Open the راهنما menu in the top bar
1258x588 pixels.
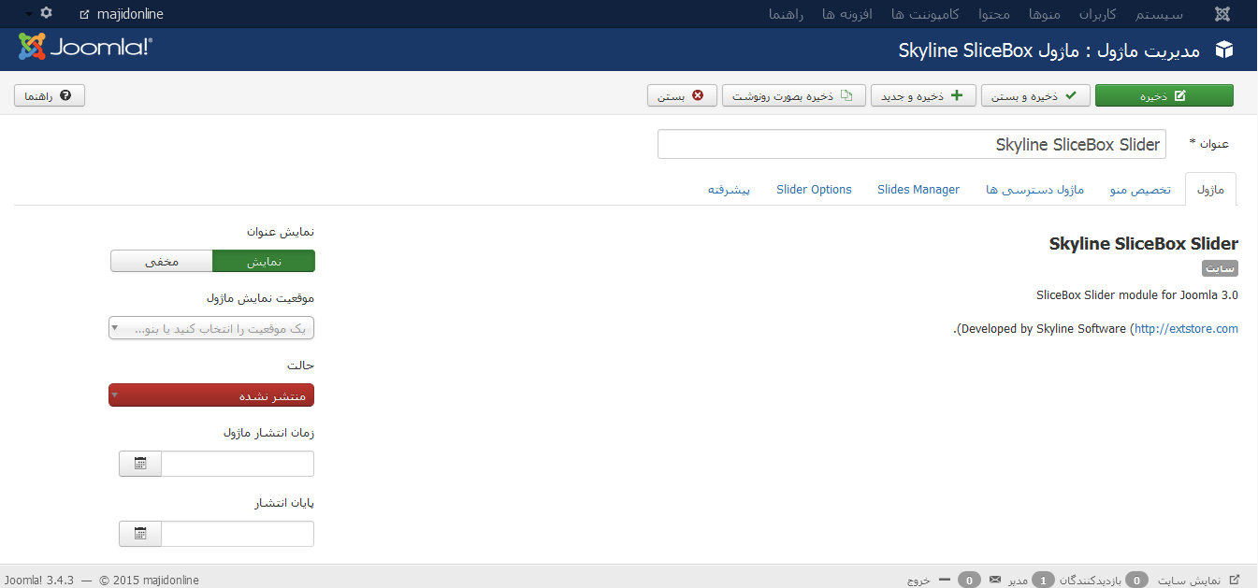tap(787, 14)
